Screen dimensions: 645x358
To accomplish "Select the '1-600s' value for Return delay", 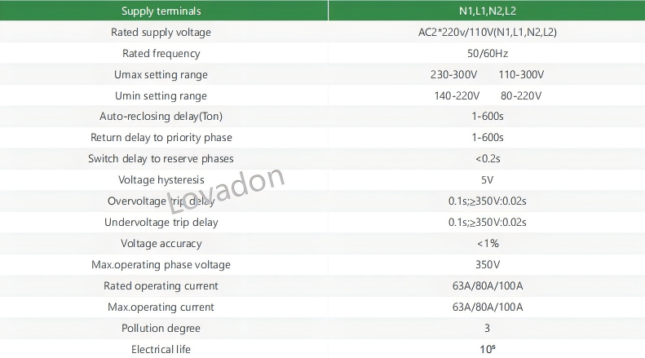I will pos(488,138).
